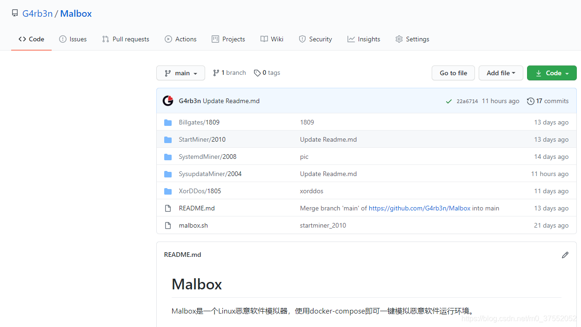Image resolution: width=581 pixels, height=327 pixels.
Task: Switch to the Code tab
Action: (x=31, y=39)
